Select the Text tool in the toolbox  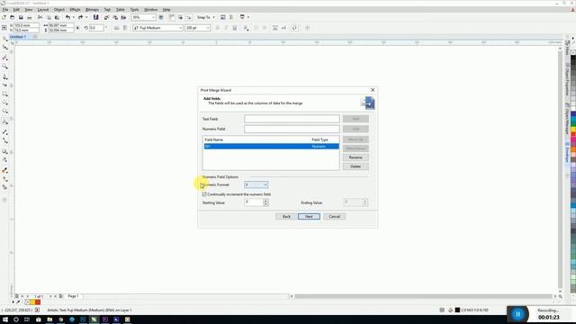click(5, 121)
